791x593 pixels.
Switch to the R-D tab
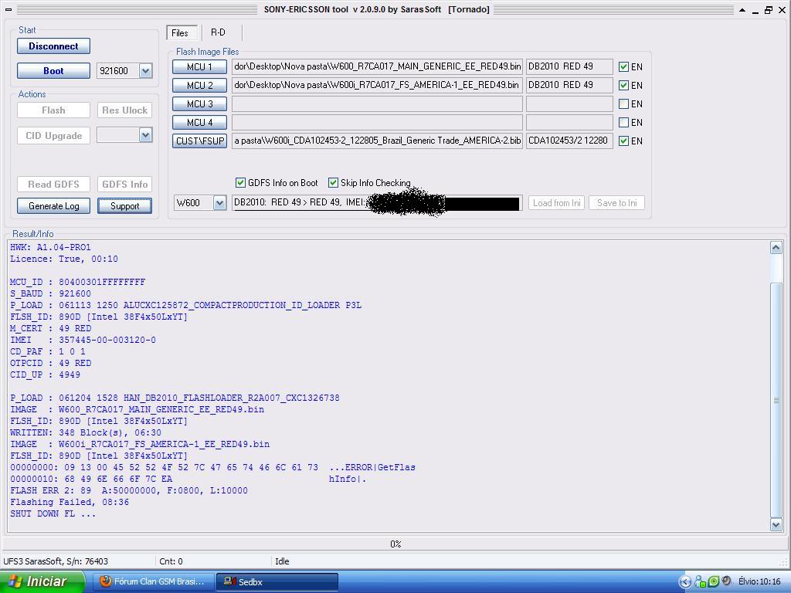(x=218, y=32)
